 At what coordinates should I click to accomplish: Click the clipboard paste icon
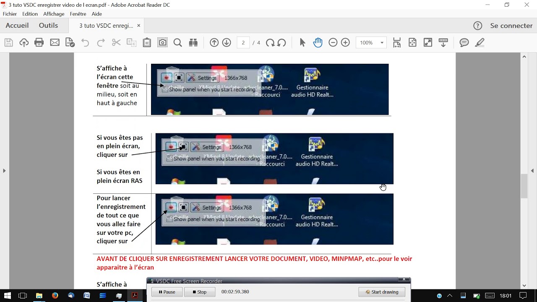(147, 42)
